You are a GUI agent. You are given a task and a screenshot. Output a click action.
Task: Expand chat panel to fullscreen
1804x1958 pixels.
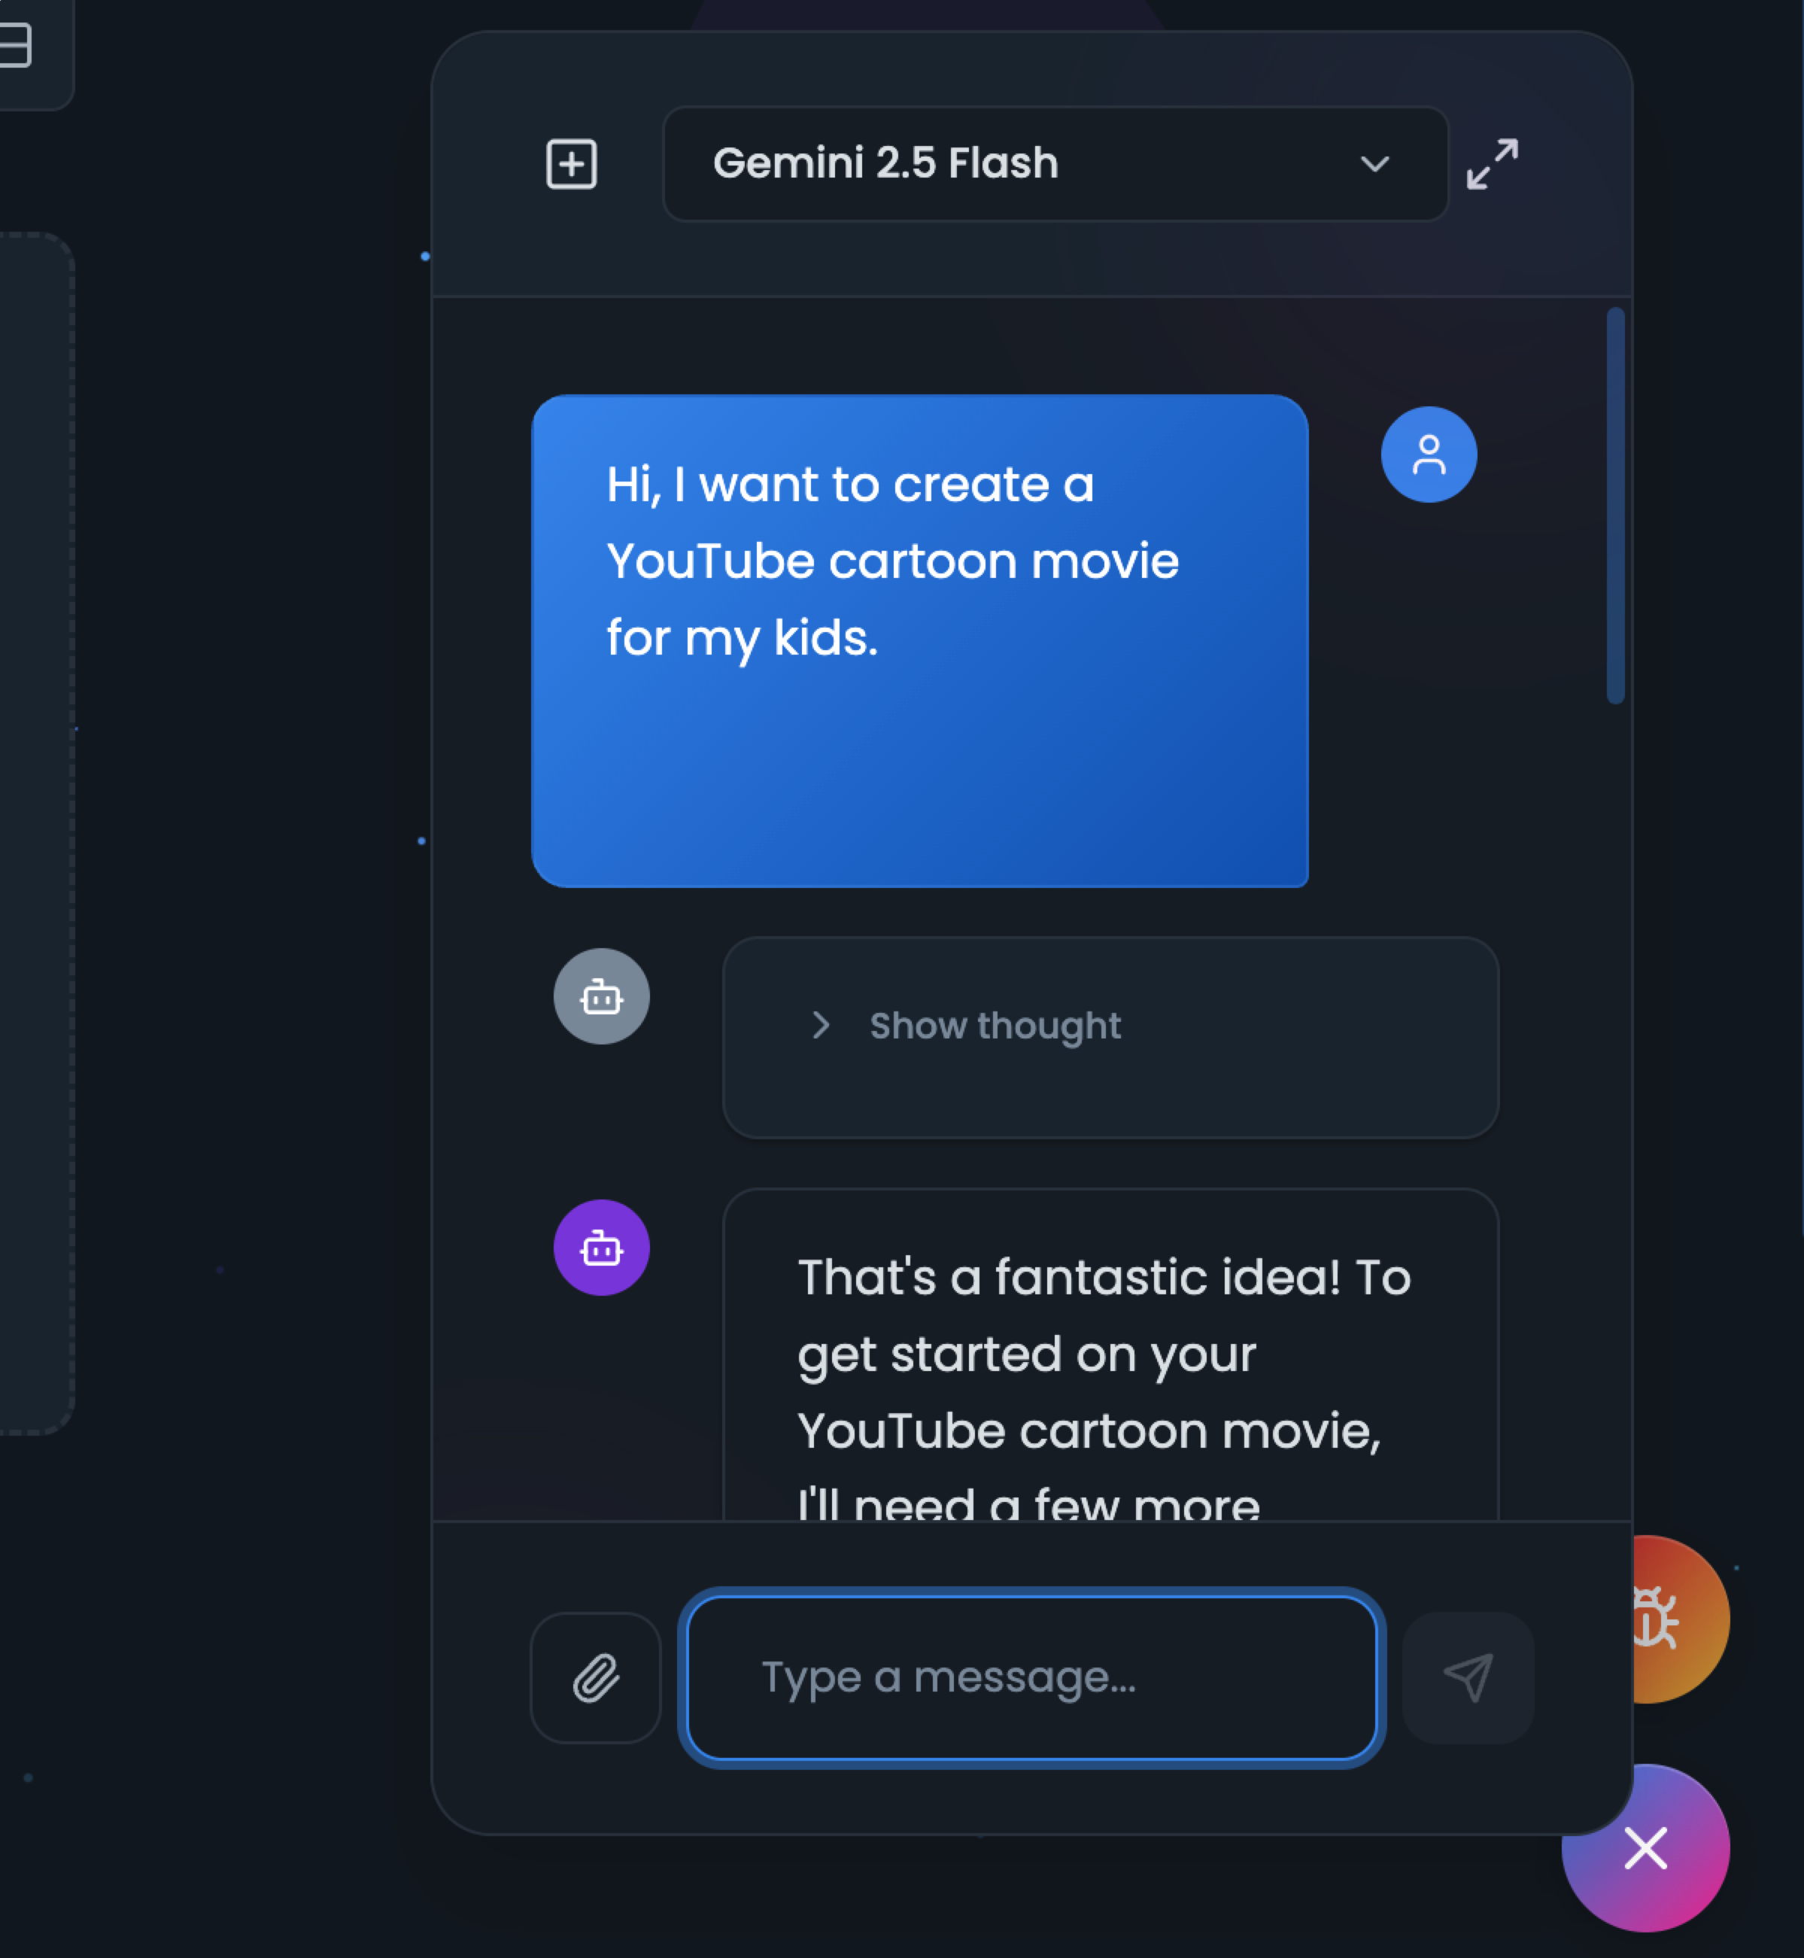(x=1492, y=163)
